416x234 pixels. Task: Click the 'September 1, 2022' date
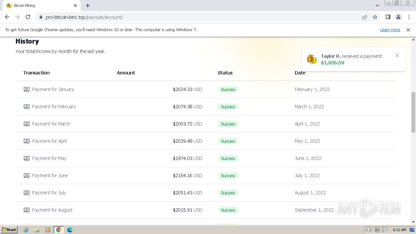pyautogui.click(x=314, y=210)
